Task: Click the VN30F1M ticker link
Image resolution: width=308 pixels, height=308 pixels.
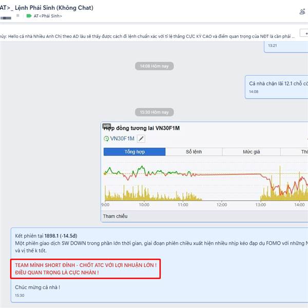Action: pyautogui.click(x=122, y=139)
